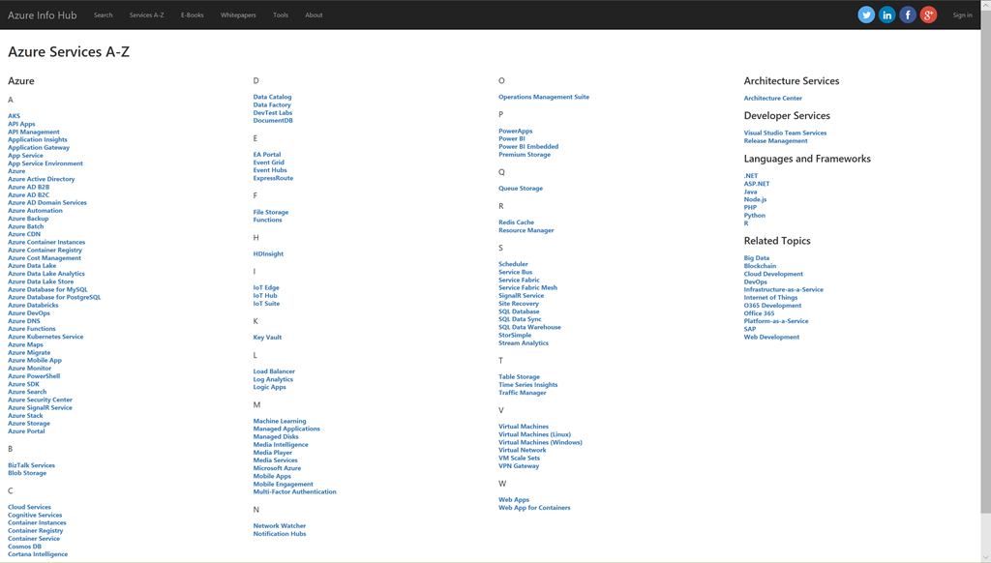Follow the HDInsight link
The image size is (991, 563).
point(268,254)
